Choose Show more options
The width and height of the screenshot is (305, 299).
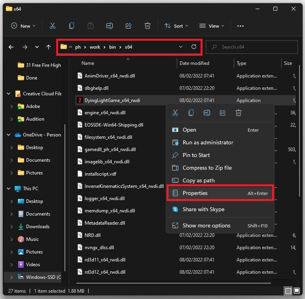point(220,225)
